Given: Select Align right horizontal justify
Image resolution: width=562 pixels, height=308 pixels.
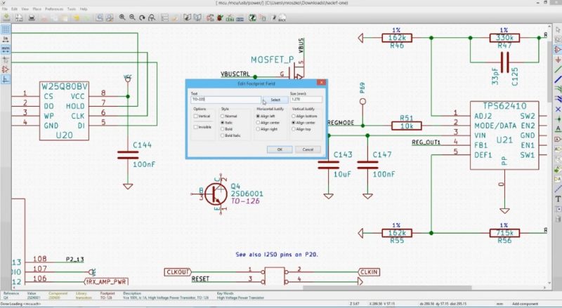Looking at the screenshot, I should point(258,129).
